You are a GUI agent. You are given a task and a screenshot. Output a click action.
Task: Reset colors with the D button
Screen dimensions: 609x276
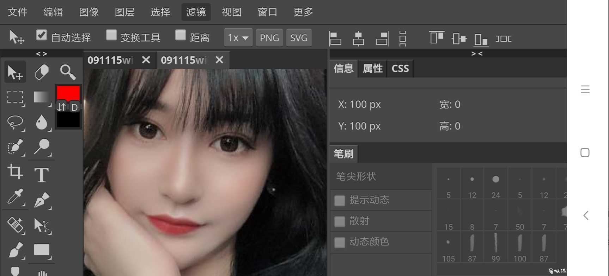[74, 107]
